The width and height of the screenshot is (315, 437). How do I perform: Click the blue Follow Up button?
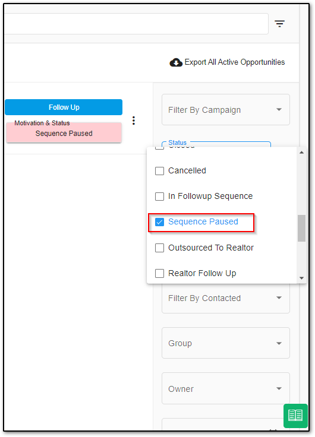click(x=64, y=107)
